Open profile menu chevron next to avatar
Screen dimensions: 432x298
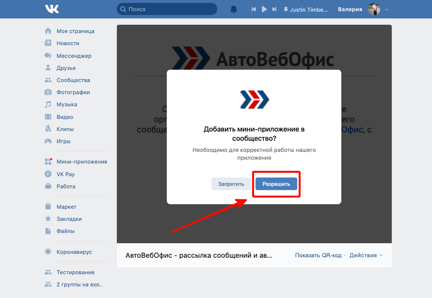click(386, 9)
